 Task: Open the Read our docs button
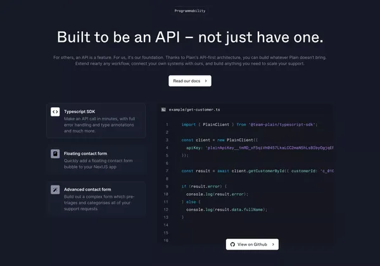[190, 81]
